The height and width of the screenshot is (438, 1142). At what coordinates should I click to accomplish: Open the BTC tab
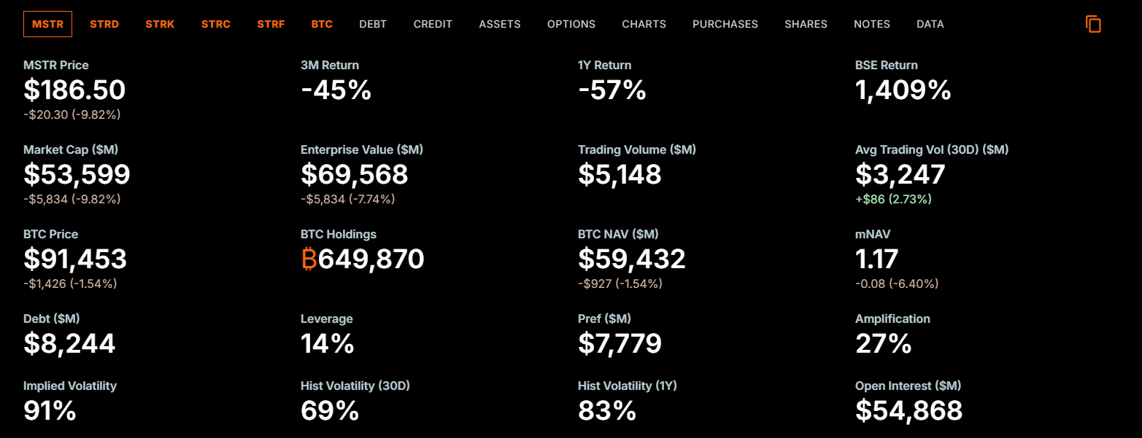tap(322, 24)
